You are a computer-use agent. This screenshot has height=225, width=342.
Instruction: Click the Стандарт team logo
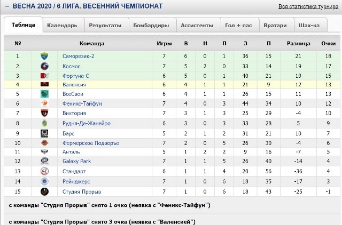44,171
